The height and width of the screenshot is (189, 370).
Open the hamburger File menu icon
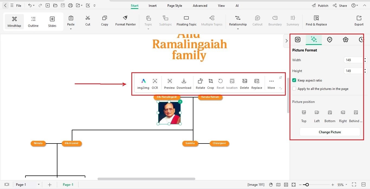(x=12, y=5)
